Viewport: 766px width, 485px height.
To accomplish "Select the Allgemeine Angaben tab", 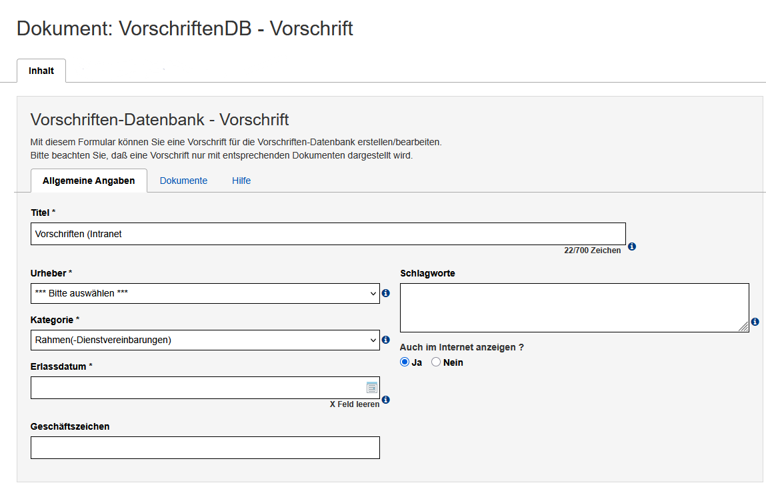I will (89, 181).
